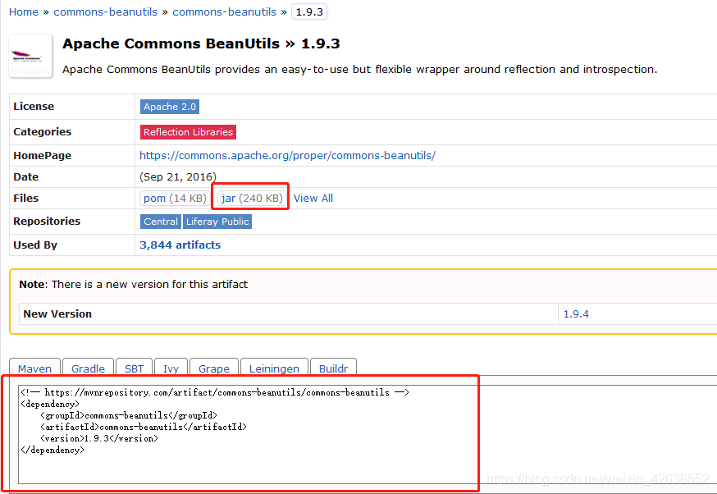Open new version 1.9.4 link
Screen dimensions: 717x494
point(576,313)
